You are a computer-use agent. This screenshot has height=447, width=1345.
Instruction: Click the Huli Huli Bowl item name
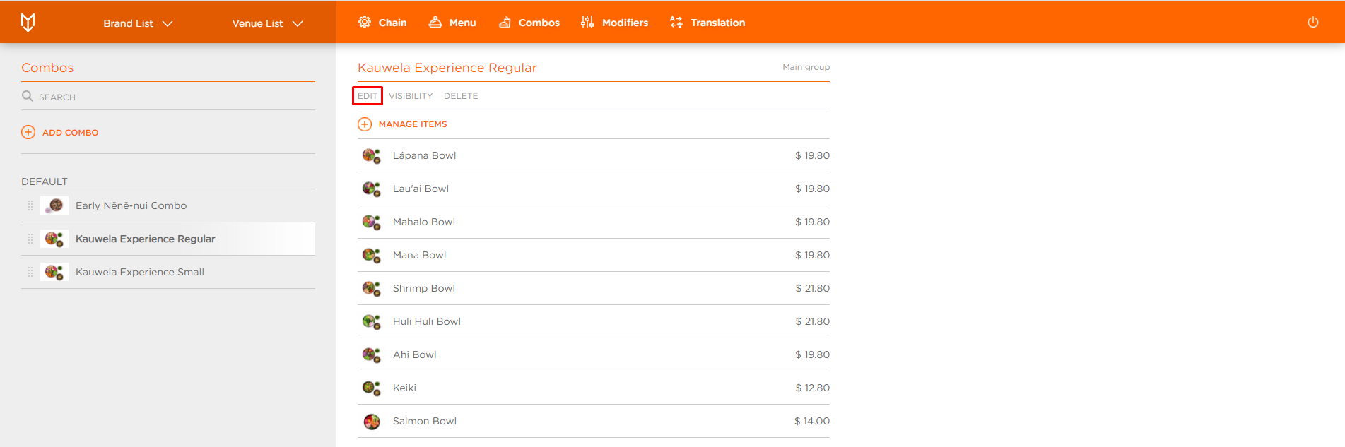pyautogui.click(x=427, y=321)
